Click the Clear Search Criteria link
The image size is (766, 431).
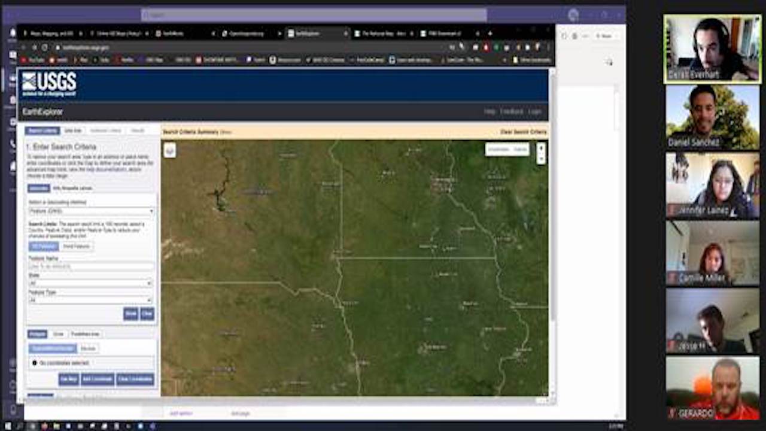[x=523, y=132]
